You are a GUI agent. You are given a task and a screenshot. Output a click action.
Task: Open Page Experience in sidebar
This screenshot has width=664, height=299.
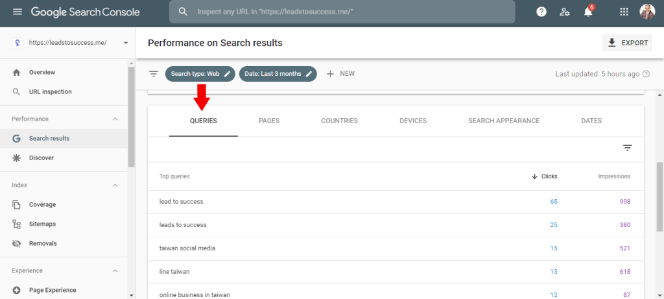click(64, 290)
